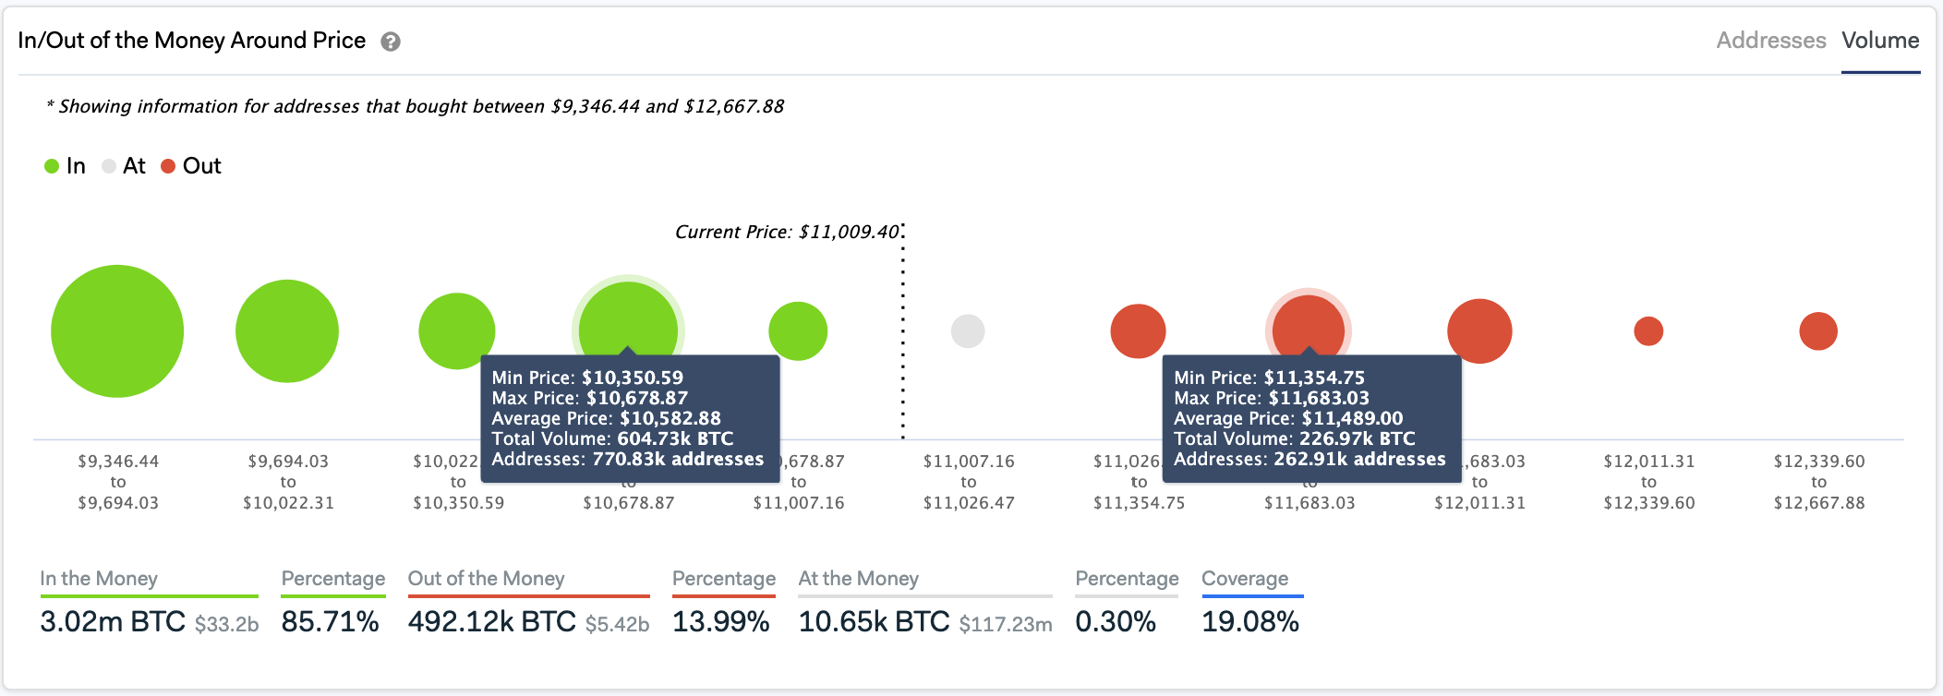Toggle the green In legend item
The height and width of the screenshot is (696, 1943).
[x=65, y=166]
